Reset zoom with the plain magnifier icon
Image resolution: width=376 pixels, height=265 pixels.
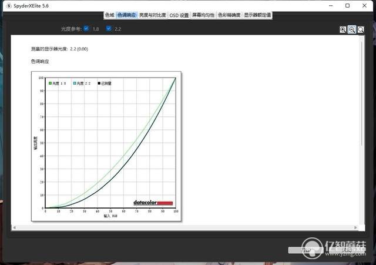[x=361, y=29]
